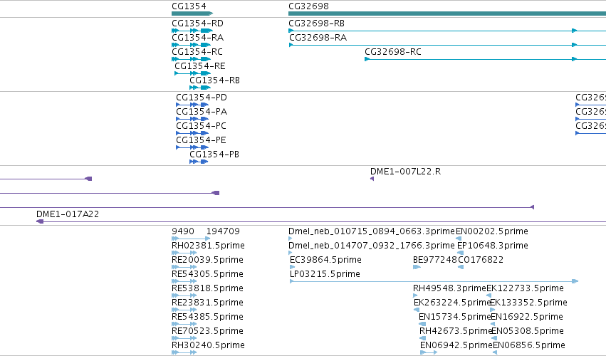Image resolution: width=606 pixels, height=356 pixels.
Task: Select EST 9490 label
Action: click(183, 231)
